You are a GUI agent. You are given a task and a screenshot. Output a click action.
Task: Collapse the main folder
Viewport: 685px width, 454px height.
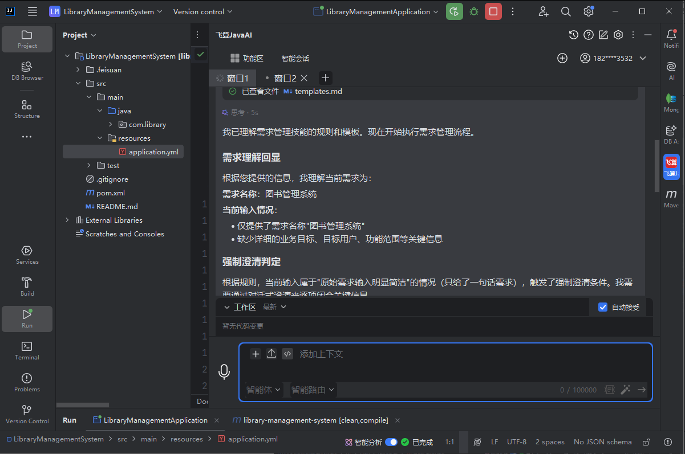[89, 97]
